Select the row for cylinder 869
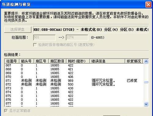This screenshot has width=153, height=116. pyautogui.click(x=74, y=73)
